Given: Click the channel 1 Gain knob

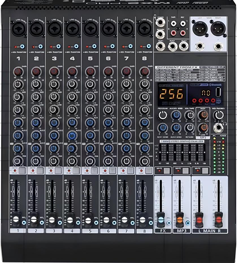Looking at the screenshot, I should 18,72.
